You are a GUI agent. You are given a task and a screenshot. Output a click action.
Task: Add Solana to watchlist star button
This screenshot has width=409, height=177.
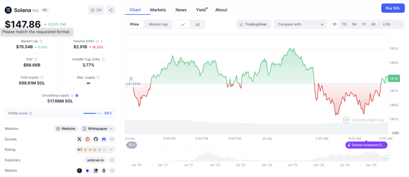pos(96,10)
